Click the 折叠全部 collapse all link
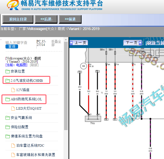 pos(56,43)
